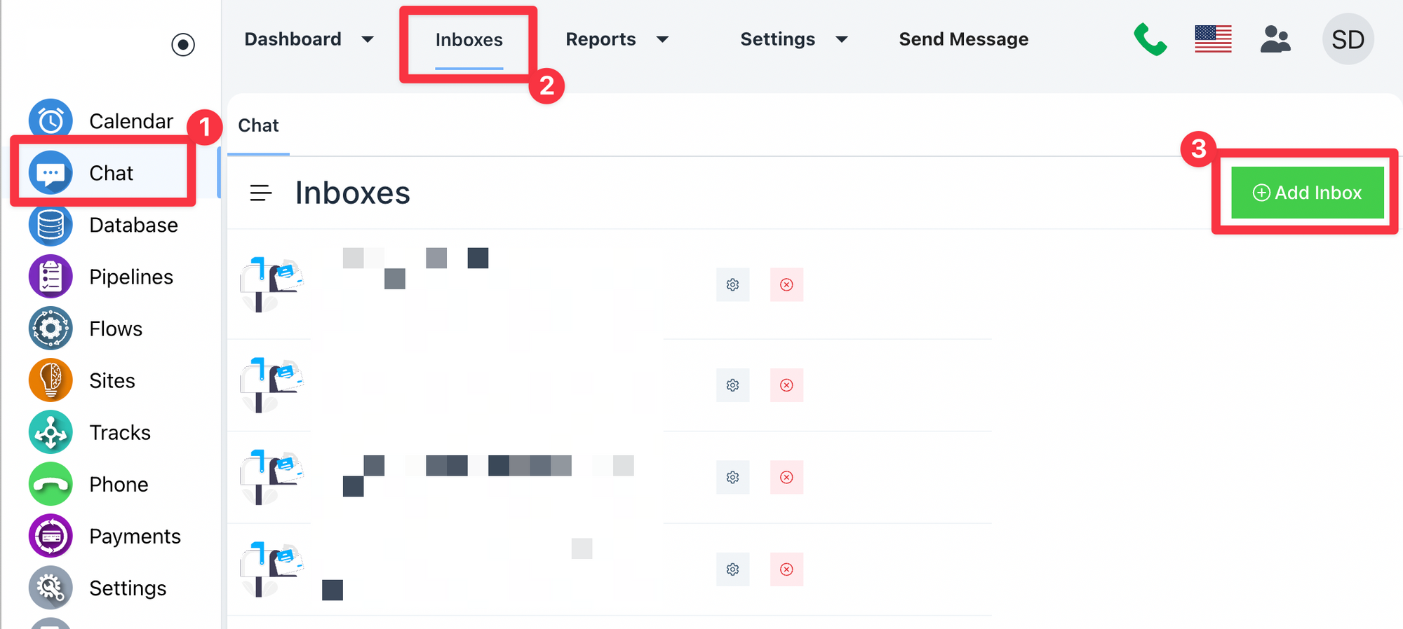Toggle the Inboxes hamburger menu
The height and width of the screenshot is (629, 1403).
[261, 193]
